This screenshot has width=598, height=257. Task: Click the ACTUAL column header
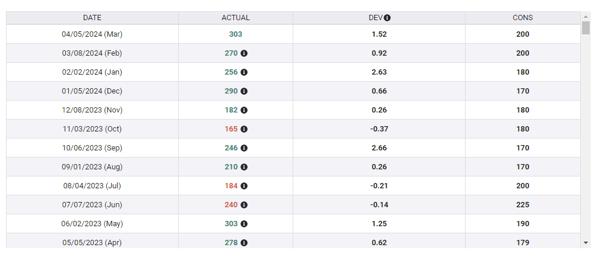point(235,18)
